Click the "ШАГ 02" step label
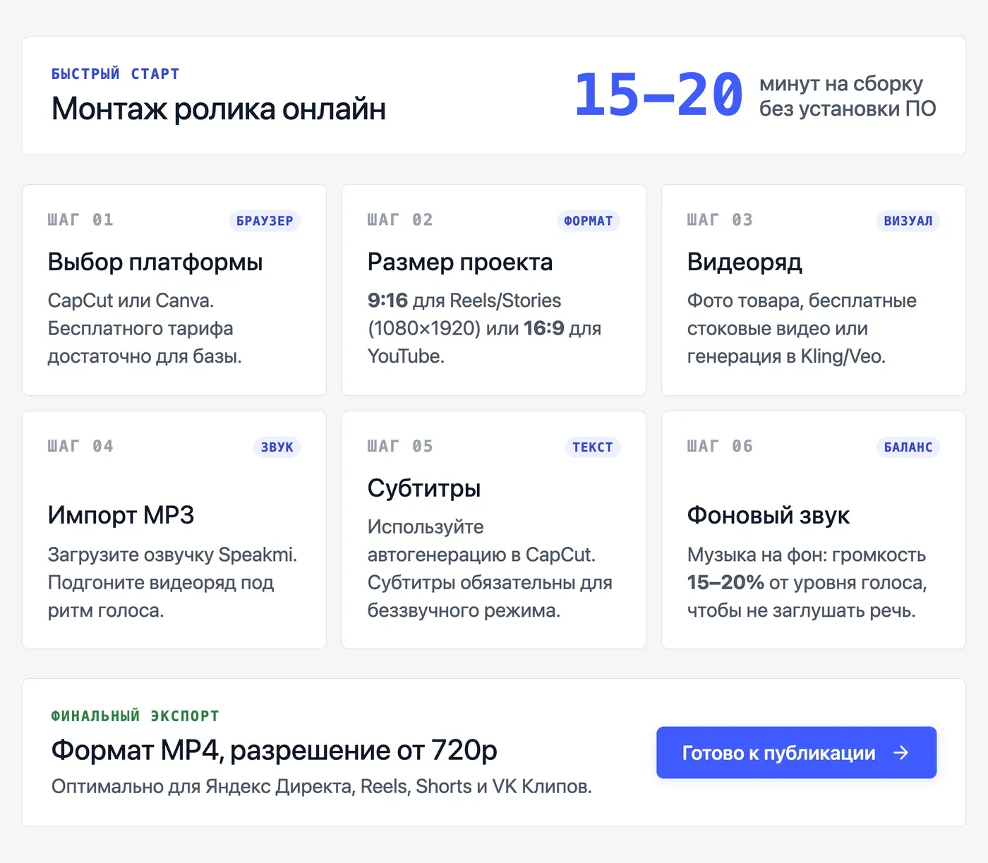 click(400, 220)
